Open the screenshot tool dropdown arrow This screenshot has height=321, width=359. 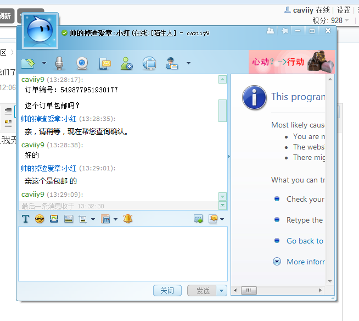[93, 220]
